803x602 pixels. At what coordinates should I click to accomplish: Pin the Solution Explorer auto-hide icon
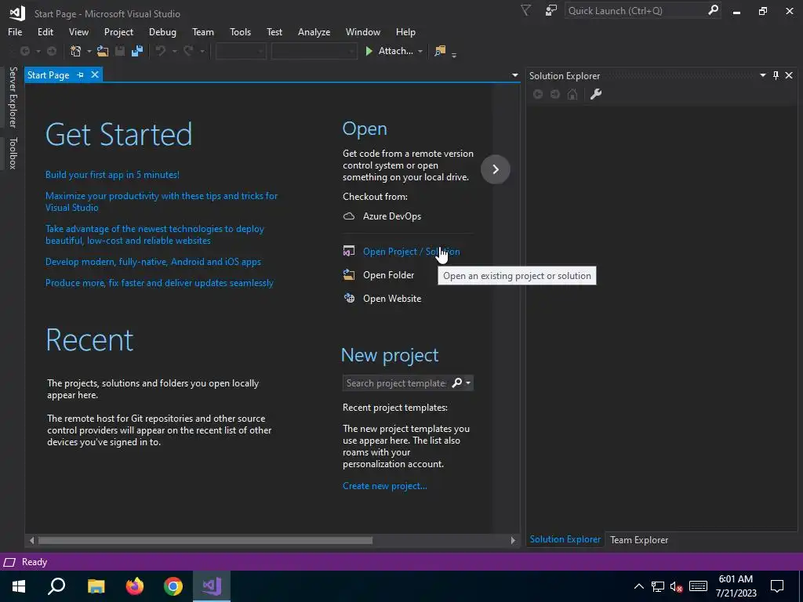776,75
